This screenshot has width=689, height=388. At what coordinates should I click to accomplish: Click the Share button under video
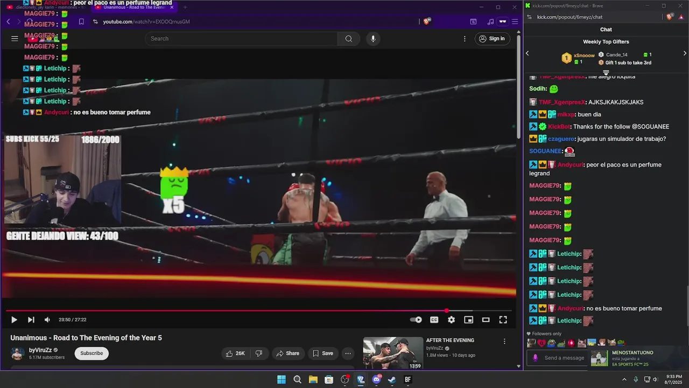coord(287,354)
